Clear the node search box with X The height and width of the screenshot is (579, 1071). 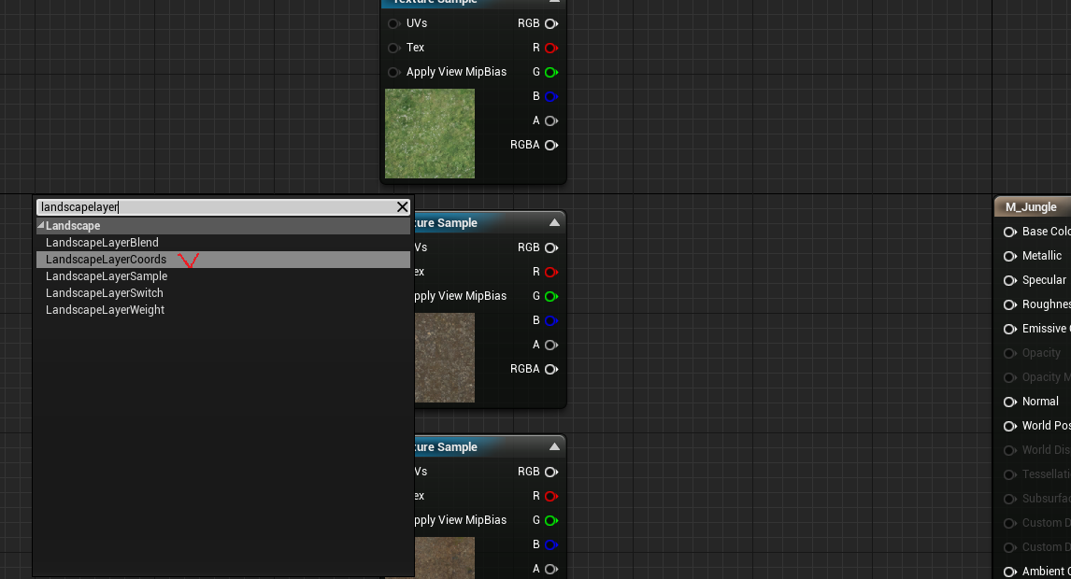[x=402, y=207]
